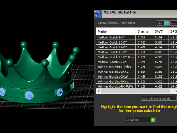Select the Yellow Gold:18KY row
Screen dimensions: 177x133
[x=136, y=52]
